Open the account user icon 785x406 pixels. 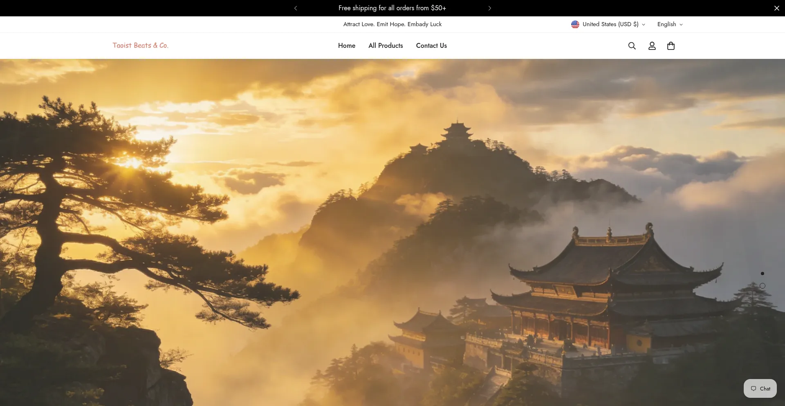652,46
